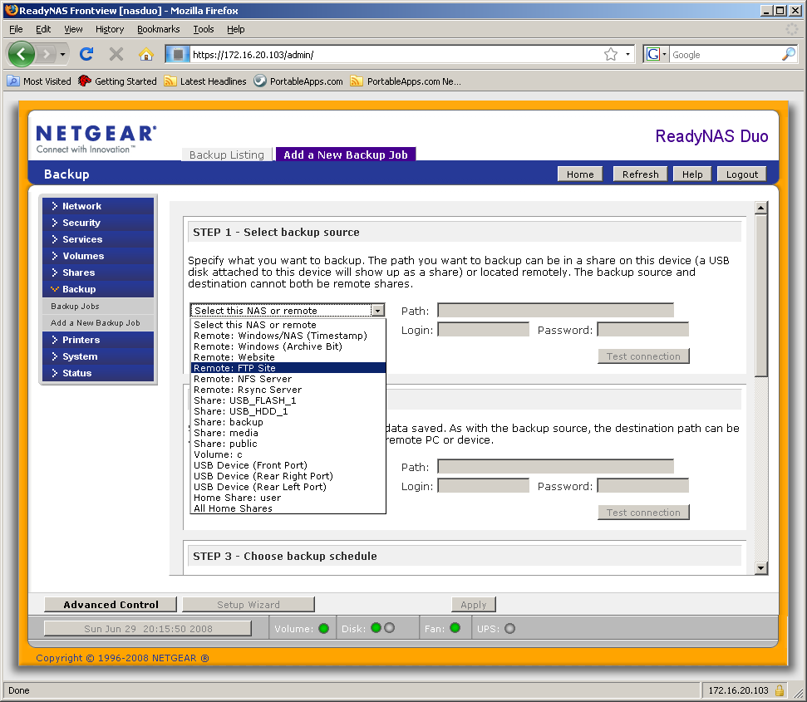Click the Stop loading X icon
Image resolution: width=807 pixels, height=702 pixels.
click(x=116, y=53)
